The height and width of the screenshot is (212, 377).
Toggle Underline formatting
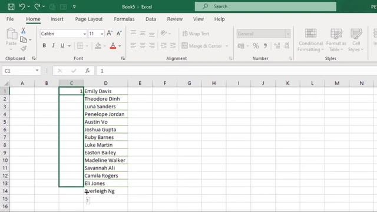click(62, 45)
